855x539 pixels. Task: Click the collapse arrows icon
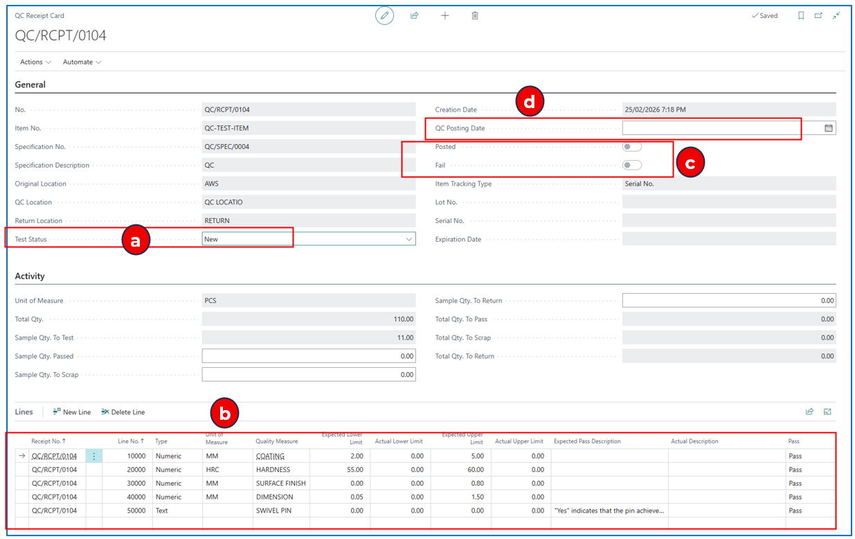836,15
